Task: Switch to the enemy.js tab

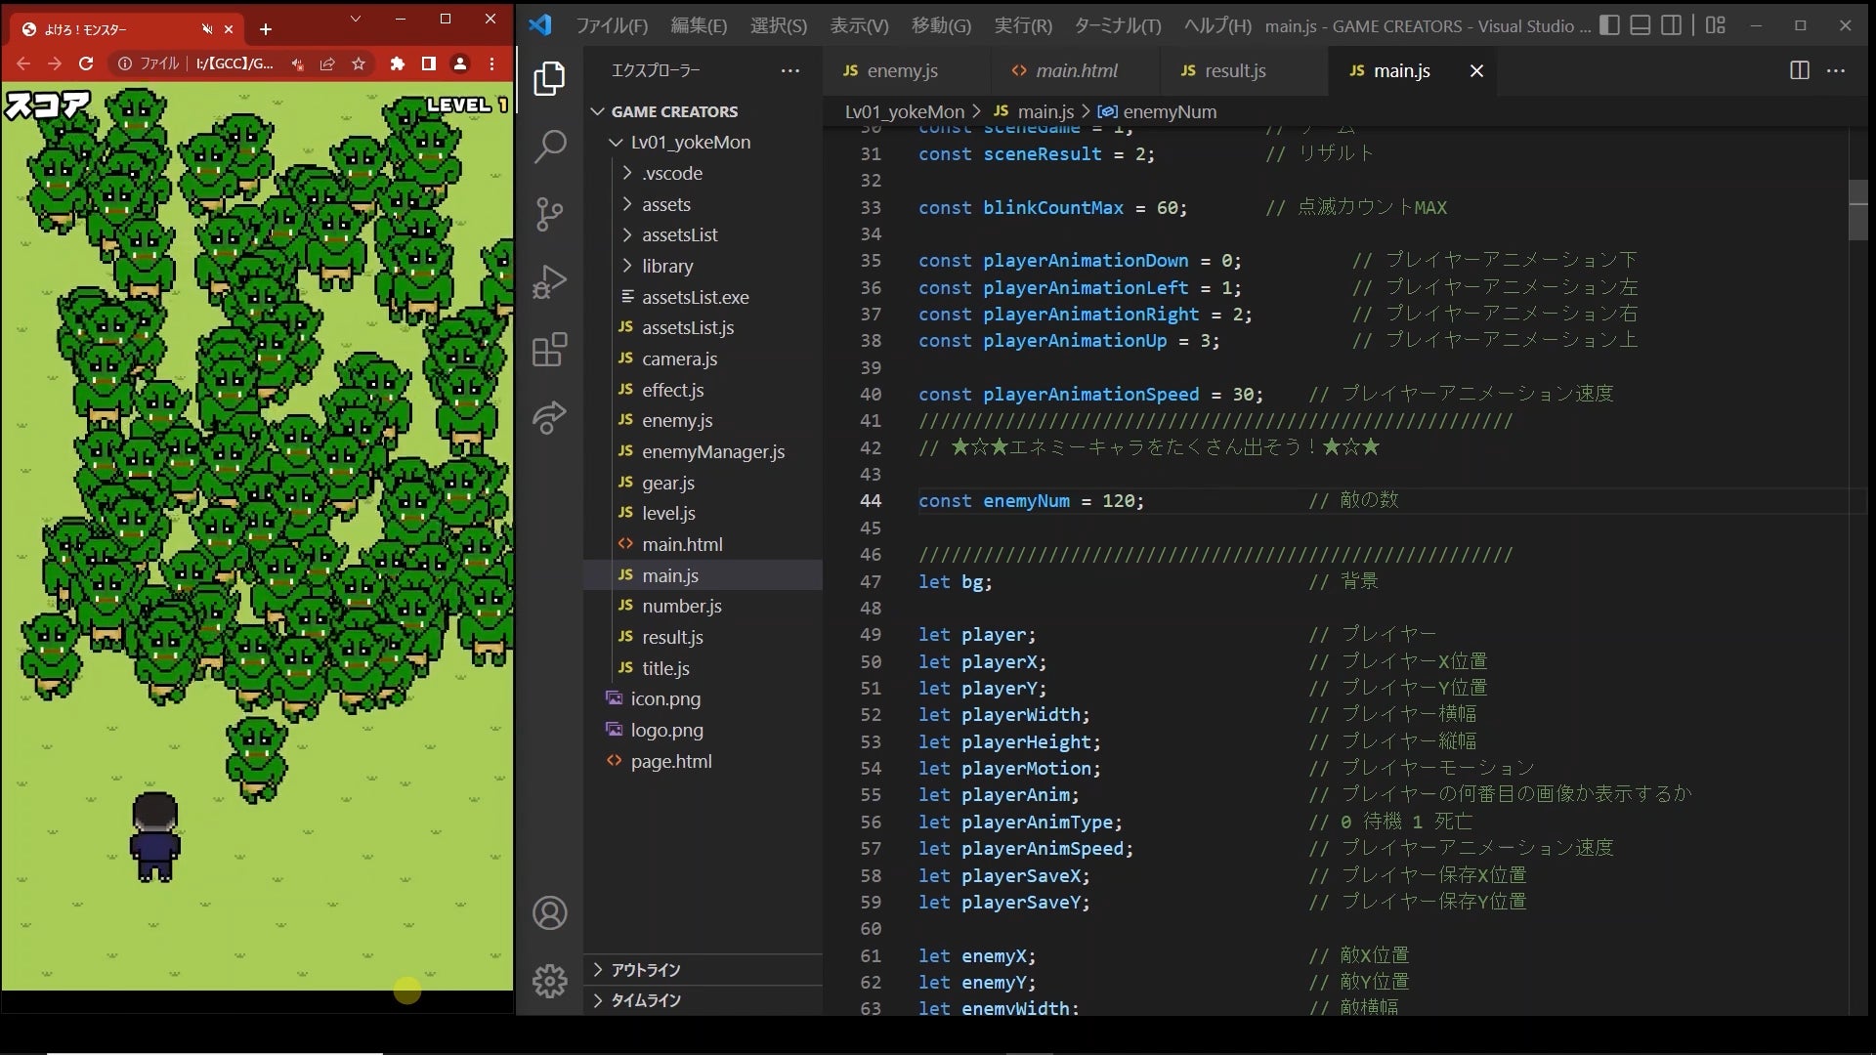Action: (901, 70)
